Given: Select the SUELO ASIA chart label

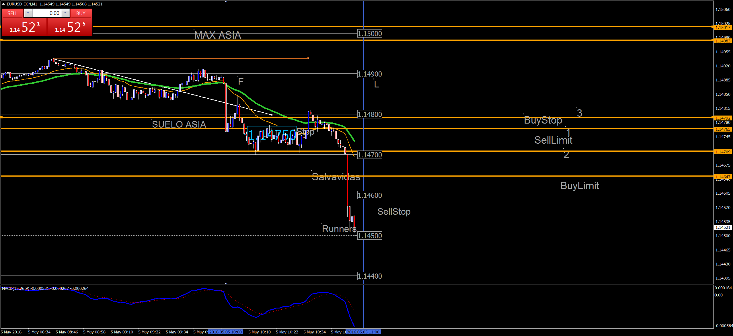Looking at the screenshot, I should click(179, 124).
